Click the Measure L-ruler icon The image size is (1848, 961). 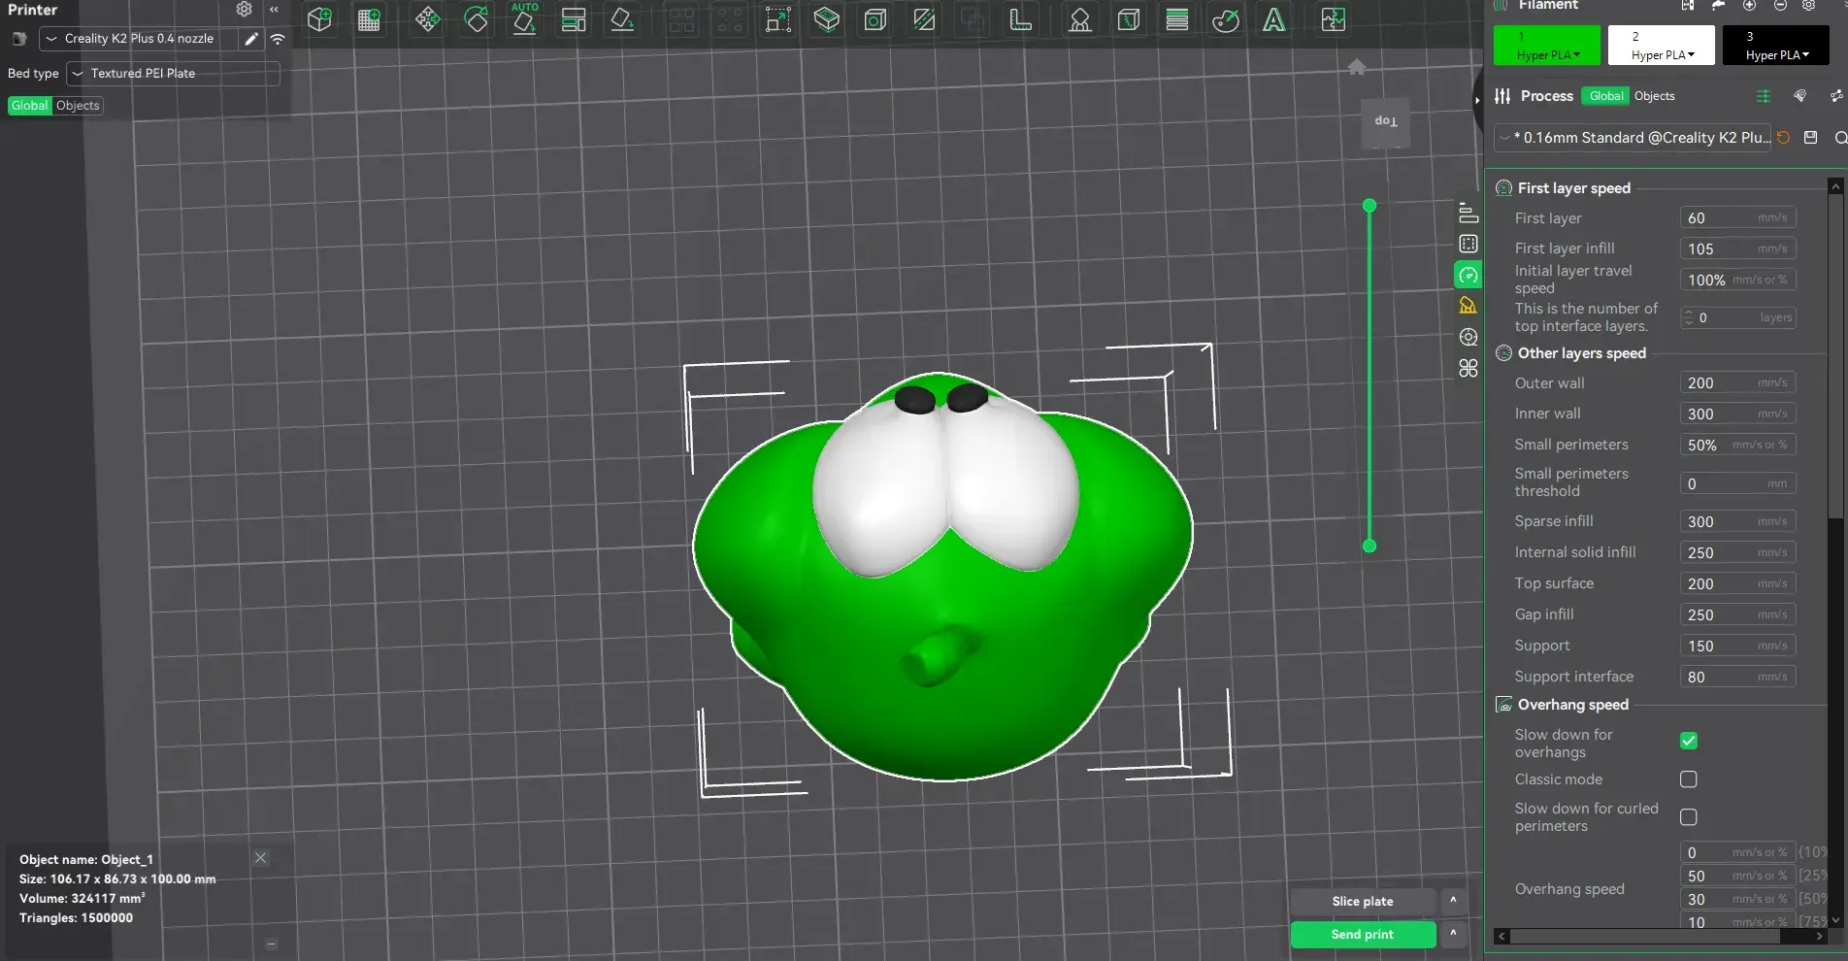coord(1020,19)
